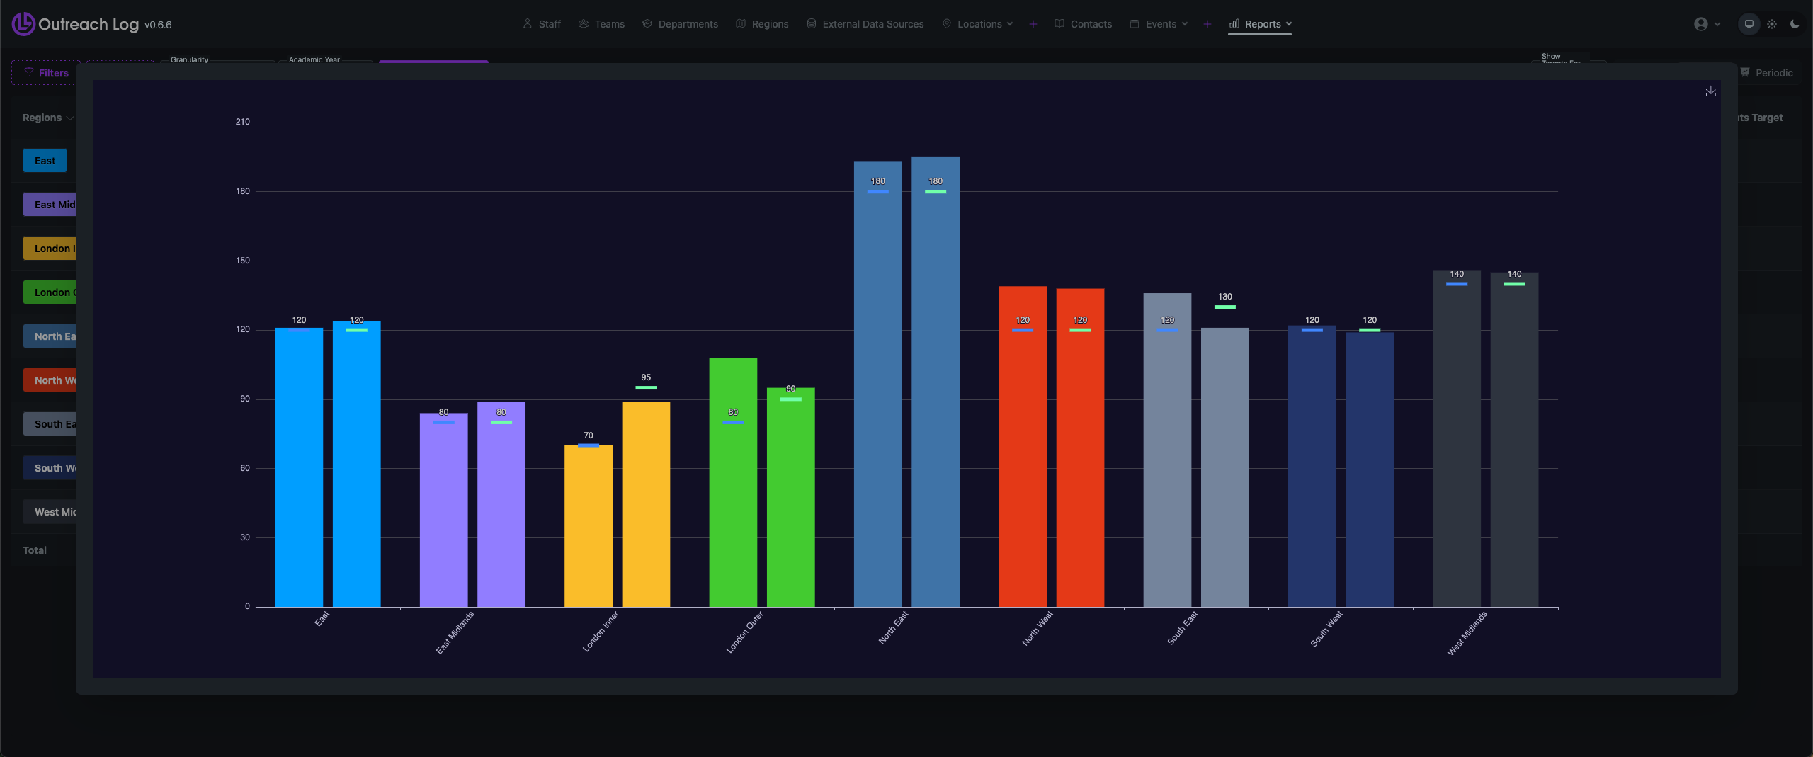
Task: Click the funnel icon in Filters
Action: coord(29,72)
